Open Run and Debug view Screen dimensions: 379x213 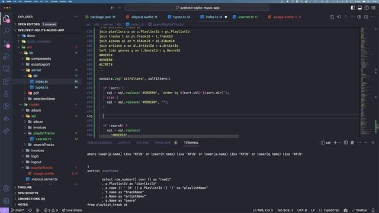coord(7,56)
